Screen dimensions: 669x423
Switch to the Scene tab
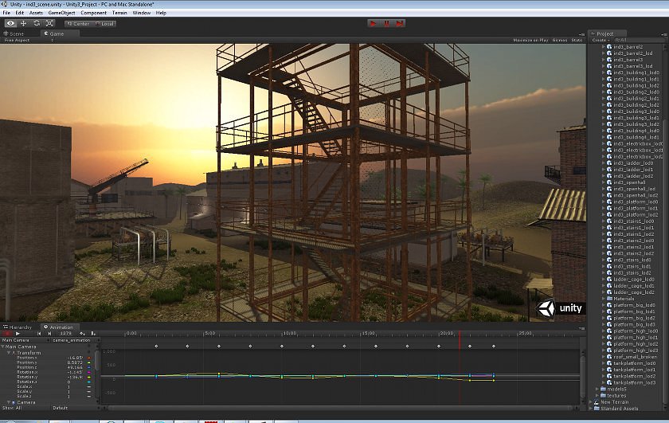(15, 33)
